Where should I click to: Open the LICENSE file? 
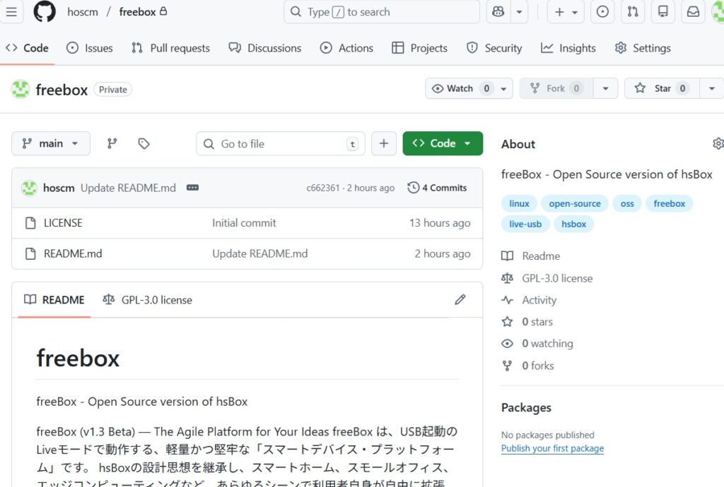click(62, 222)
